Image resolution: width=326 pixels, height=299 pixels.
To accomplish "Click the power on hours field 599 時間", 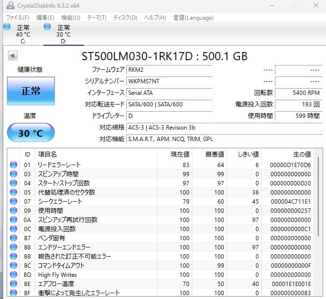I will click(299, 116).
